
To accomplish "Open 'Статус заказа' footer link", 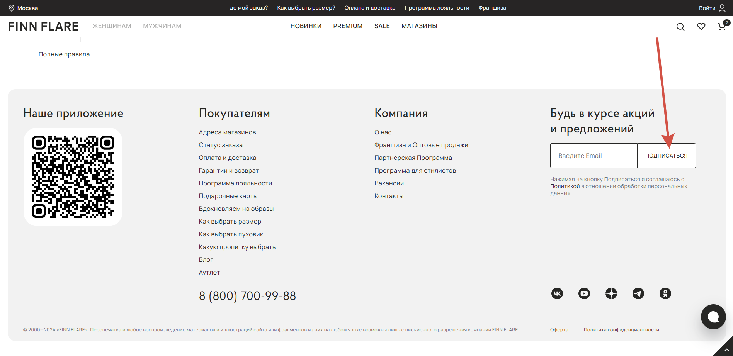I will [221, 145].
